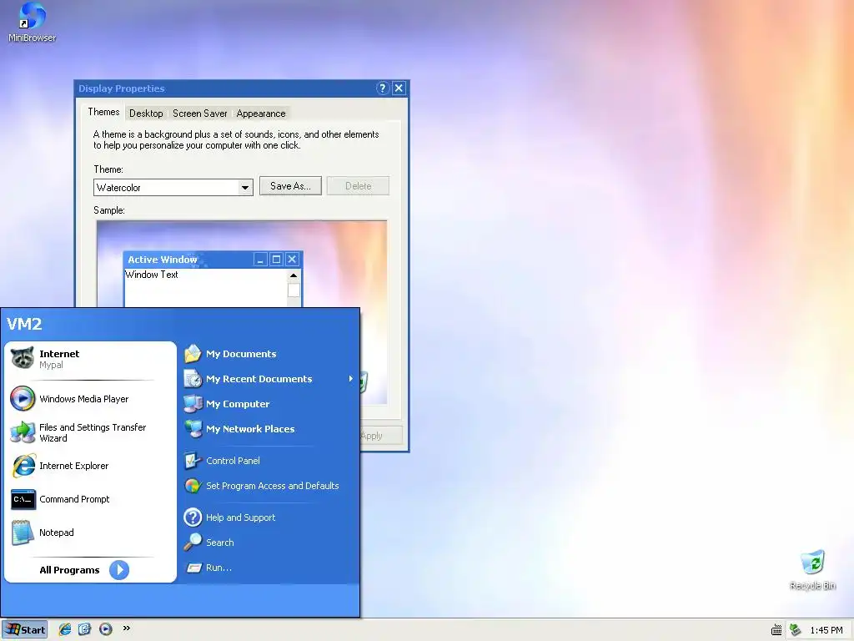This screenshot has width=854, height=641.
Task: Click the VM2 user name header
Action: click(24, 325)
